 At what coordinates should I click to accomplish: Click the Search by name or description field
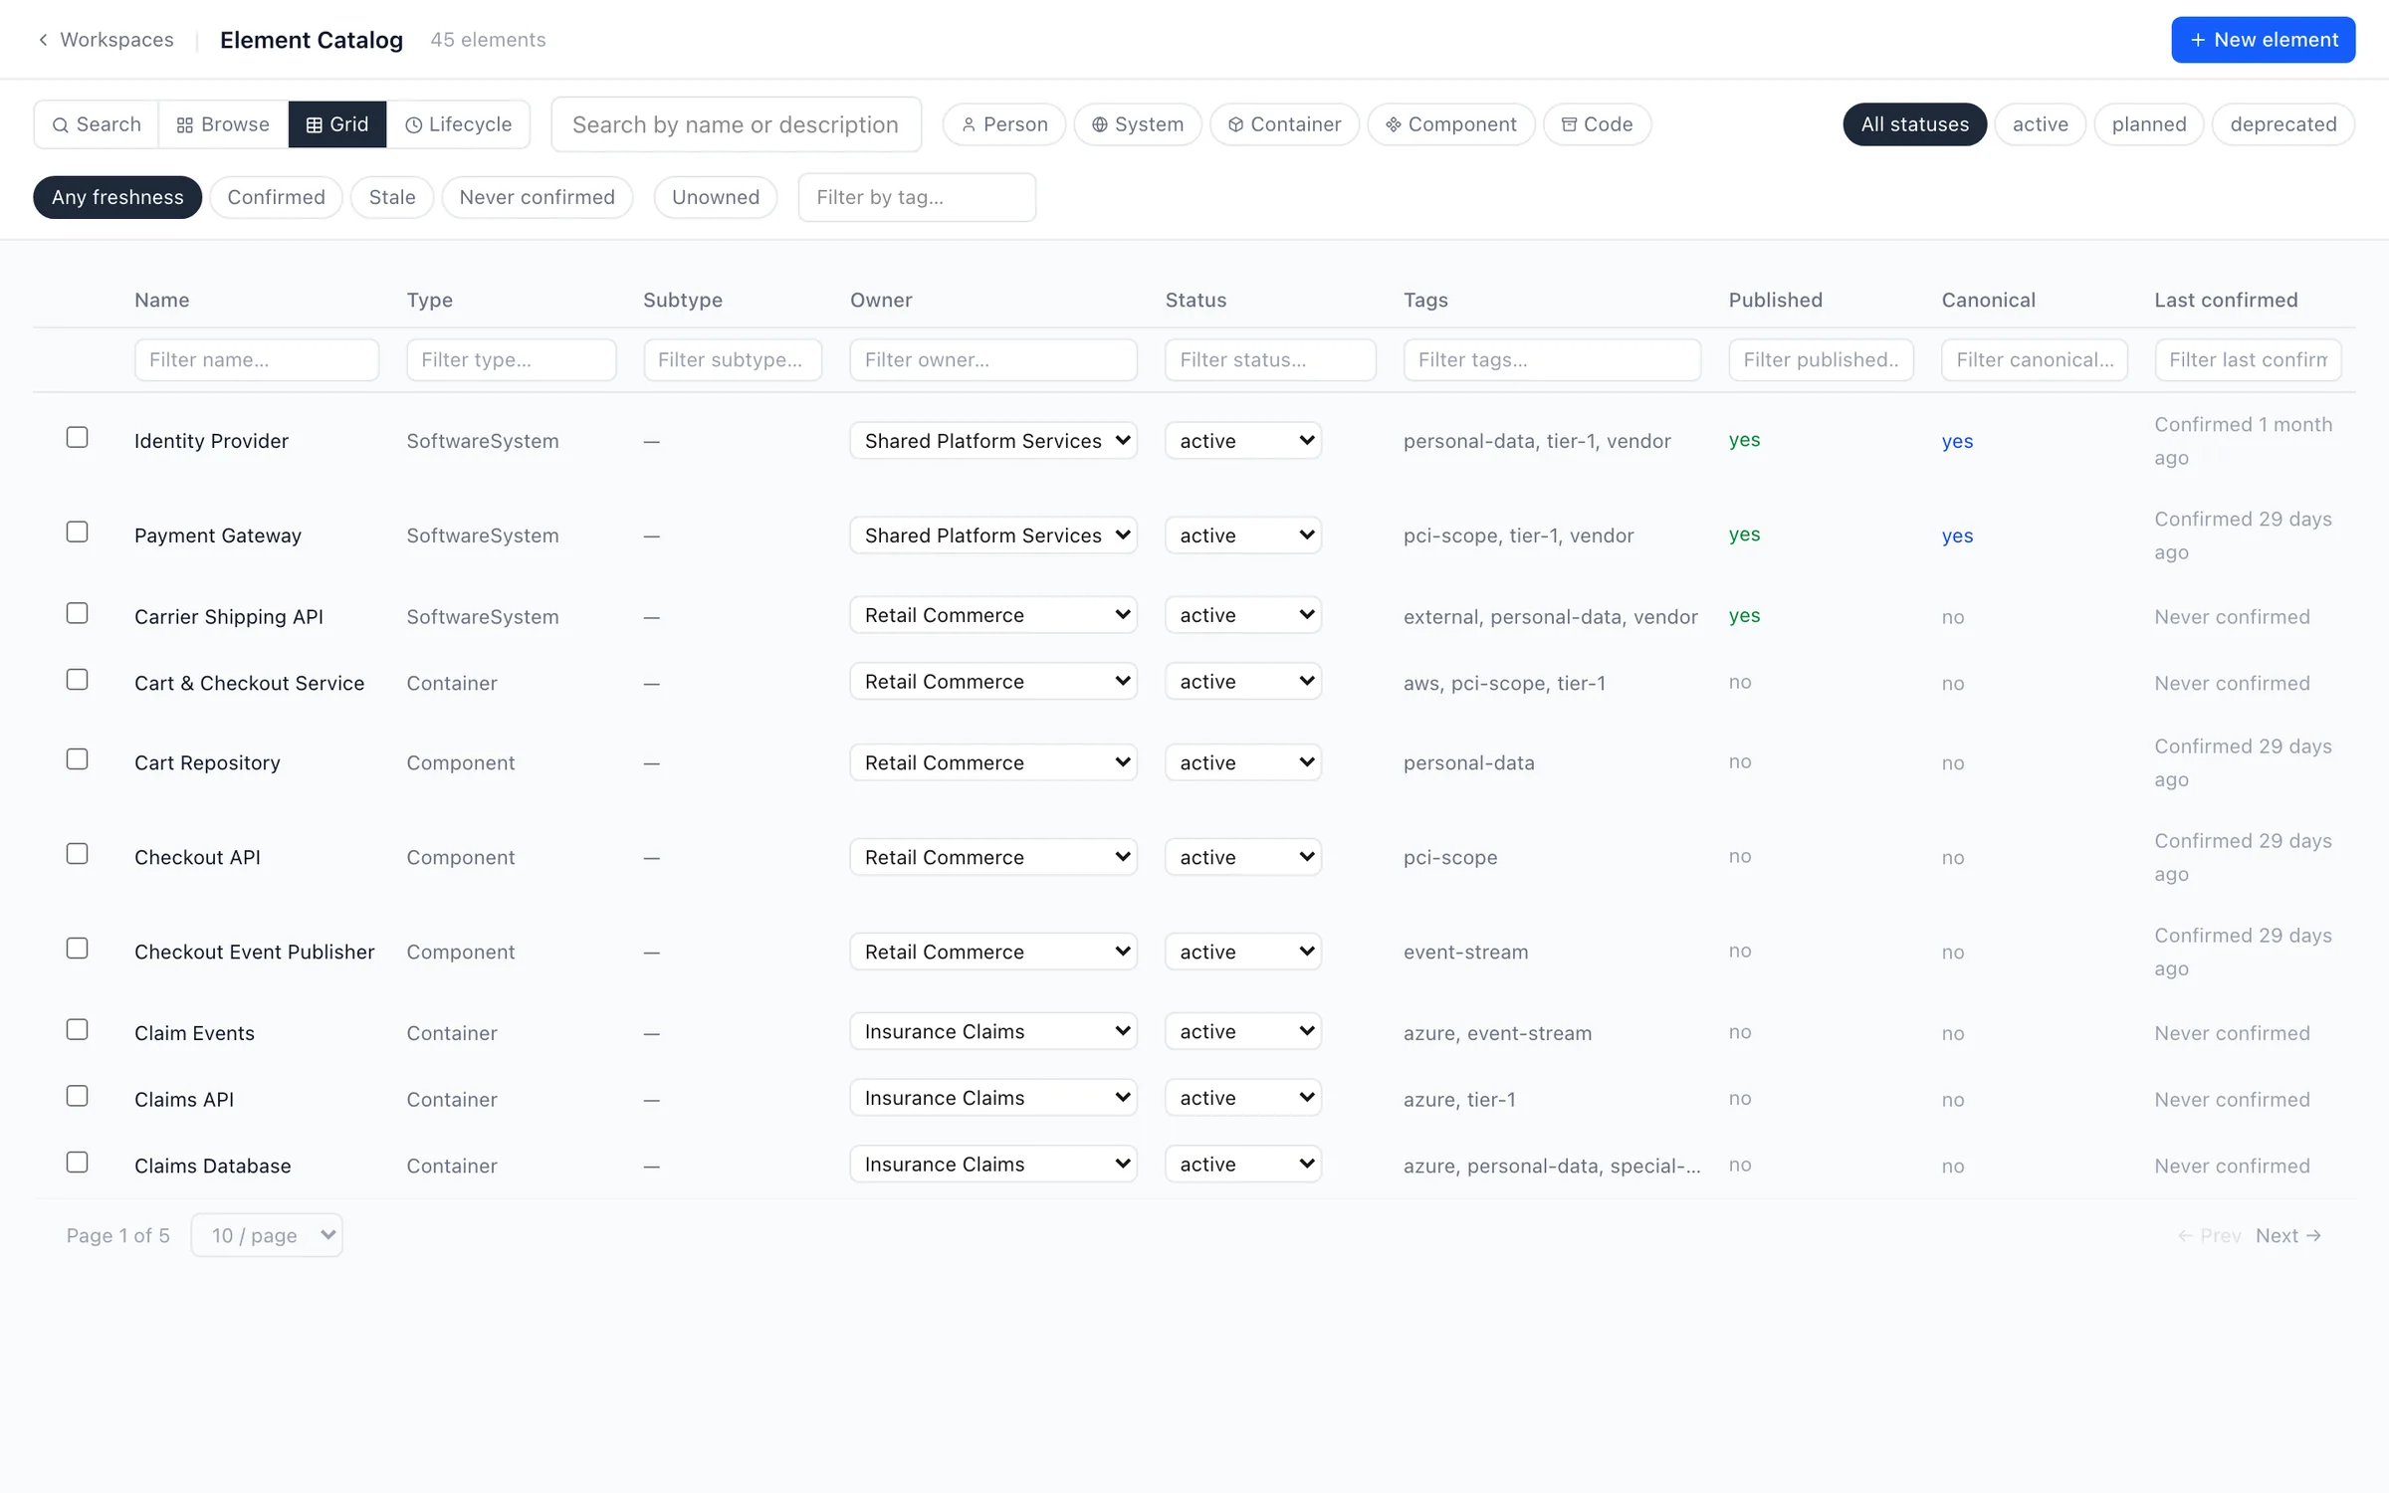coord(736,124)
